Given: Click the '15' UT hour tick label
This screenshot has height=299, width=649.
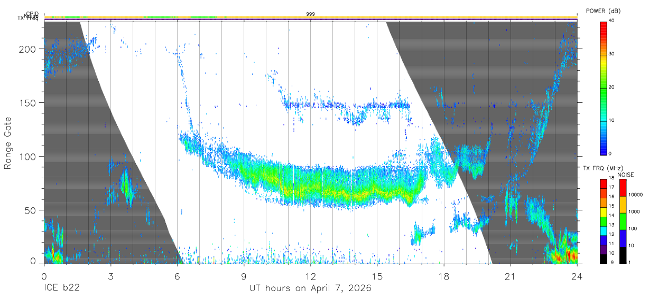Looking at the screenshot, I should pyautogui.click(x=377, y=276).
